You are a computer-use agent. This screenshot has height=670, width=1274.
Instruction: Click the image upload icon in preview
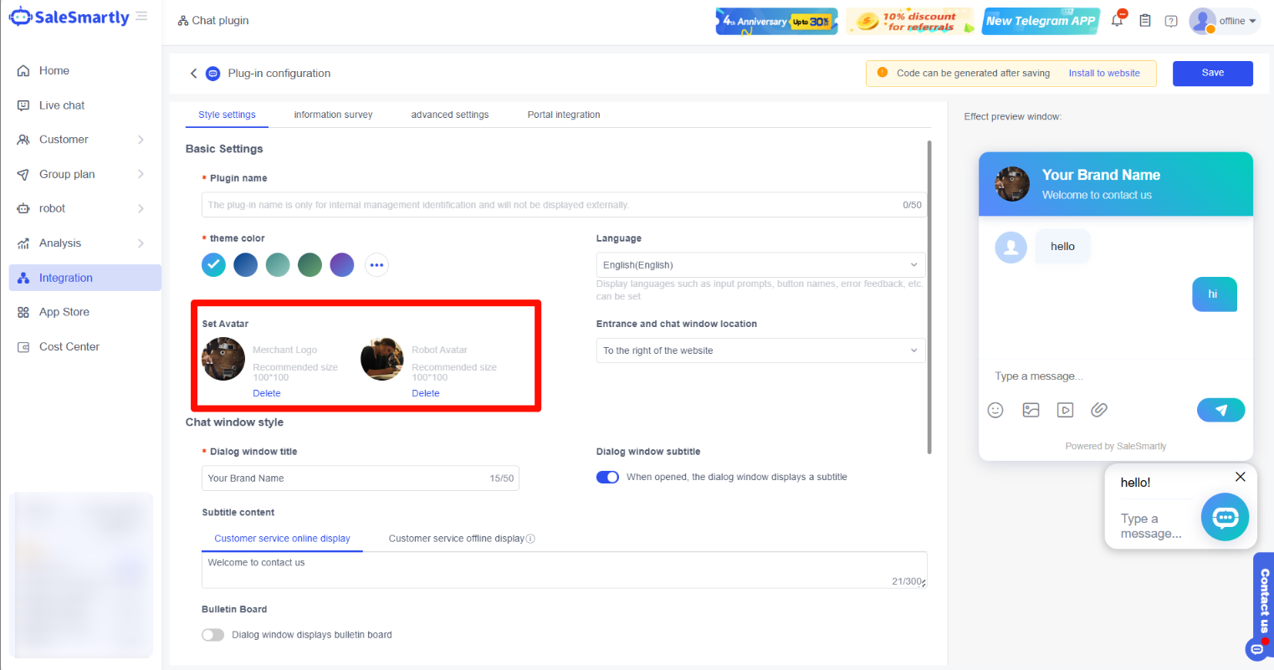click(1031, 410)
